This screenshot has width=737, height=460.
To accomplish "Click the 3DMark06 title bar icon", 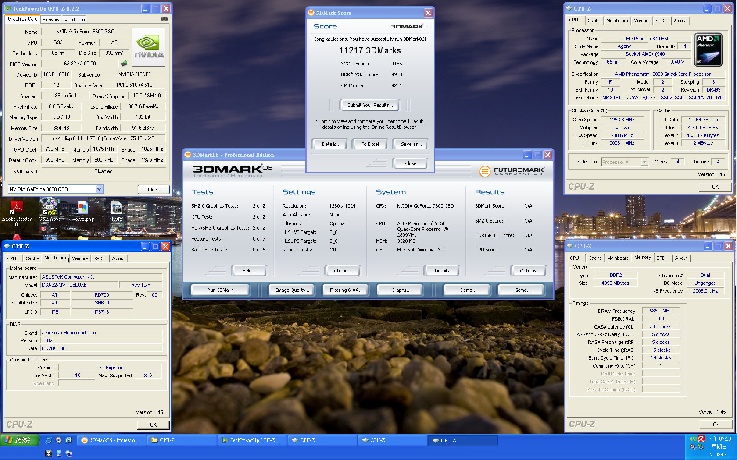I will tap(188, 155).
